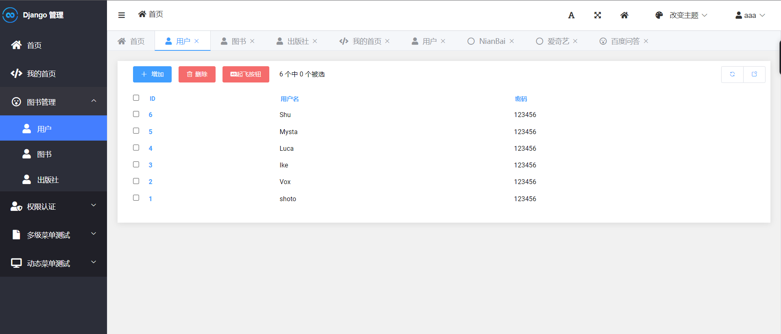The height and width of the screenshot is (334, 781).
Task: Open user record with ID 1
Action: 151,199
